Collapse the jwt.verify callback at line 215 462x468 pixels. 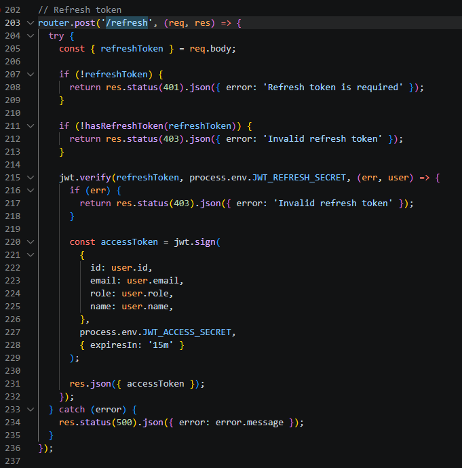(x=30, y=178)
